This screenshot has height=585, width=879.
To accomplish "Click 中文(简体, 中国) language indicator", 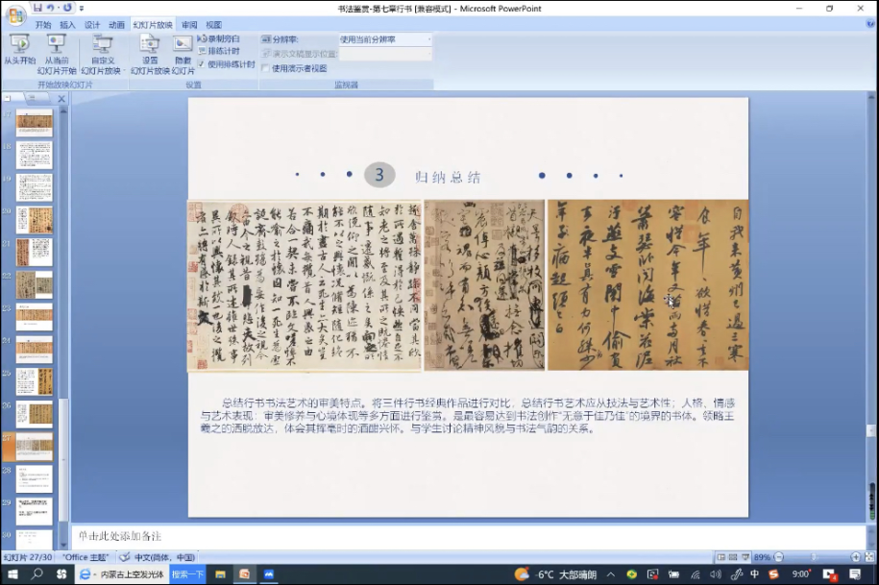I will pos(165,557).
